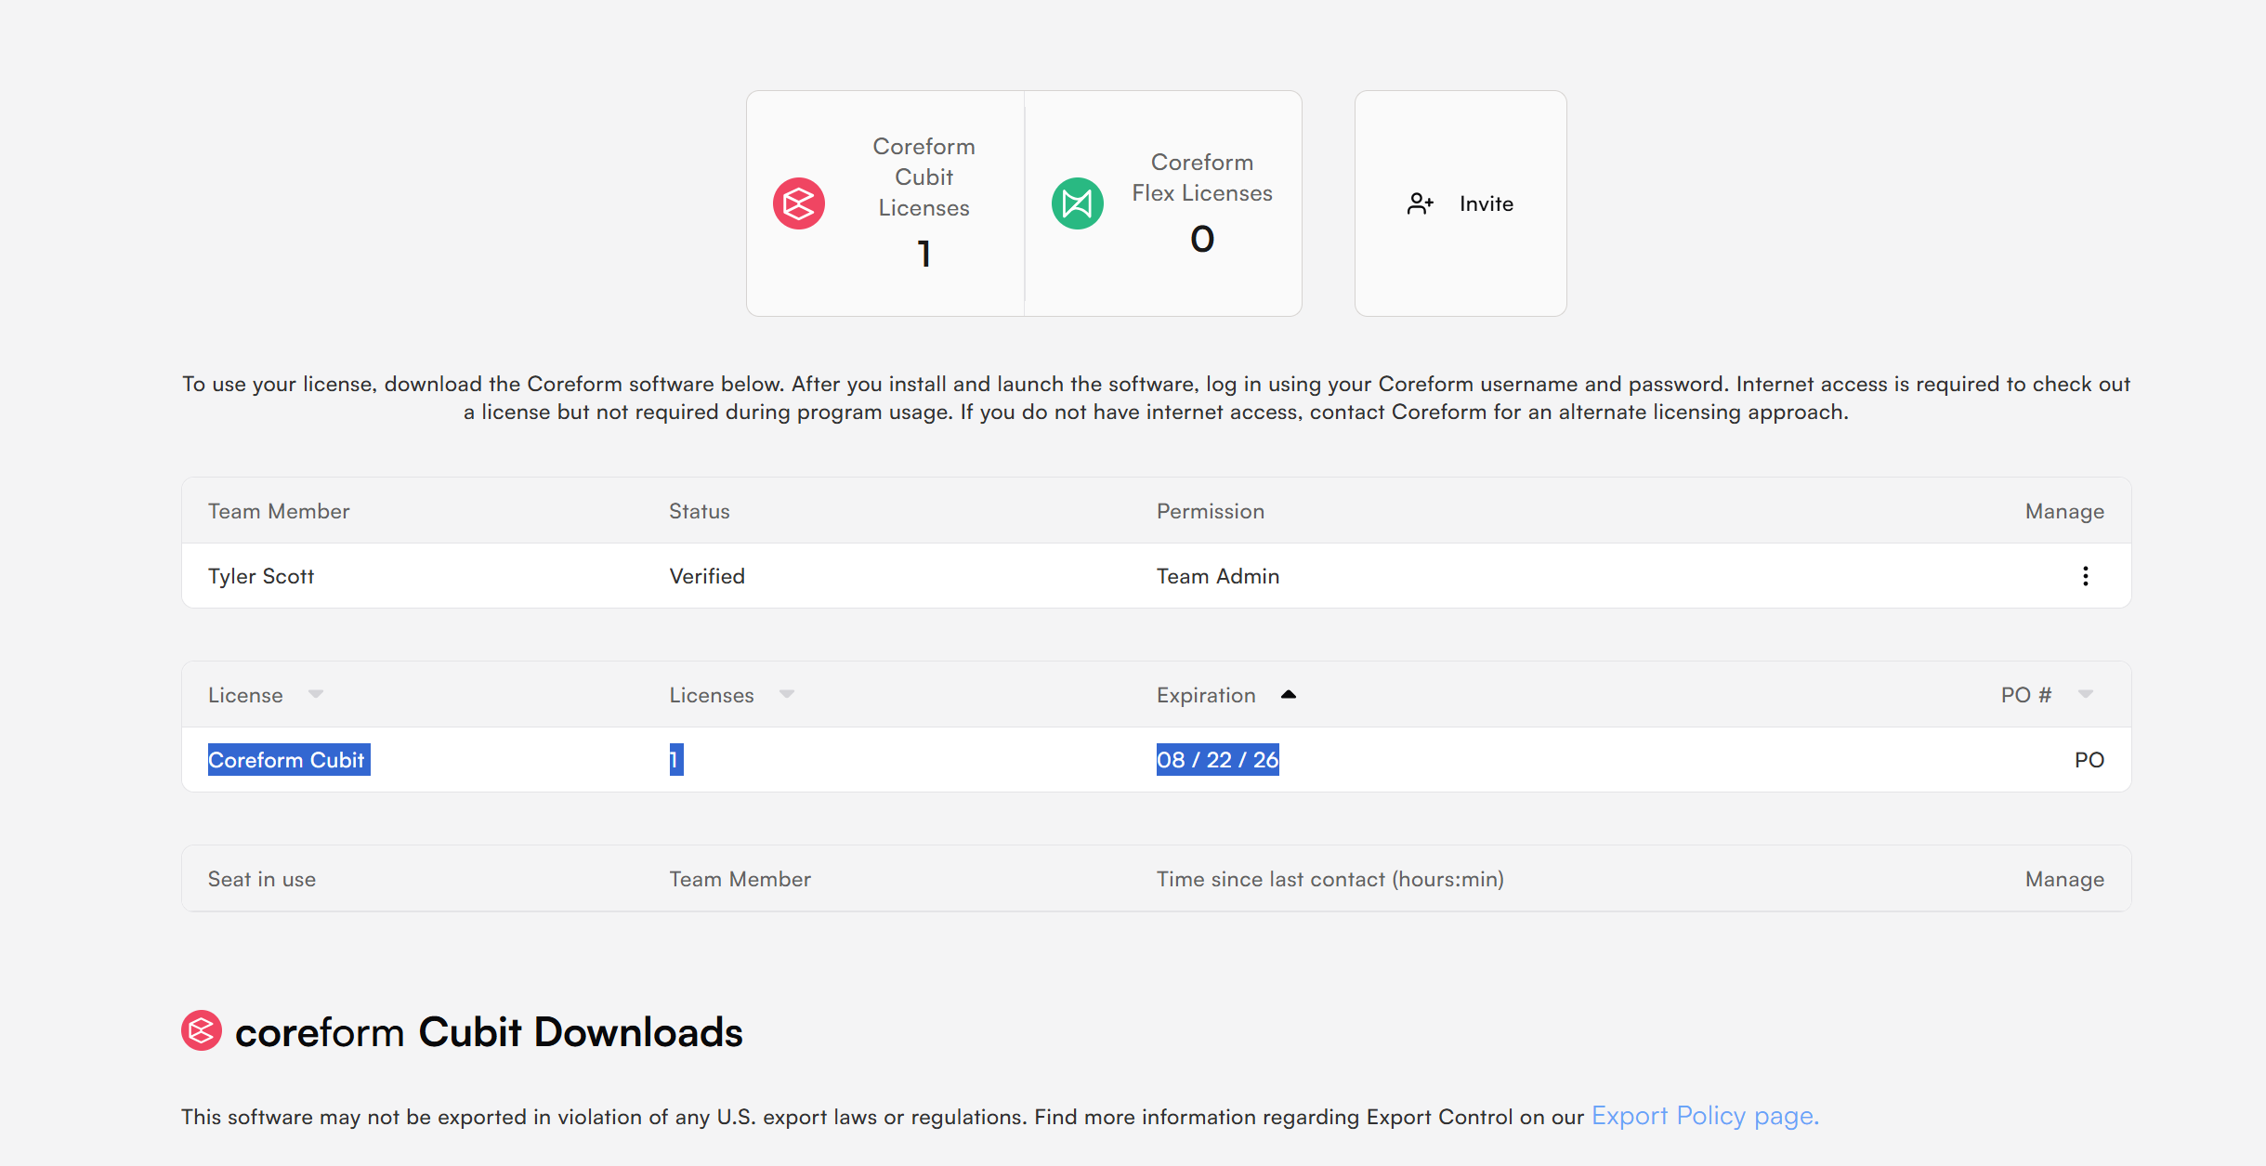The height and width of the screenshot is (1166, 2266).
Task: Click the PO value in Coreform Cubit row
Action: pos(2089,760)
